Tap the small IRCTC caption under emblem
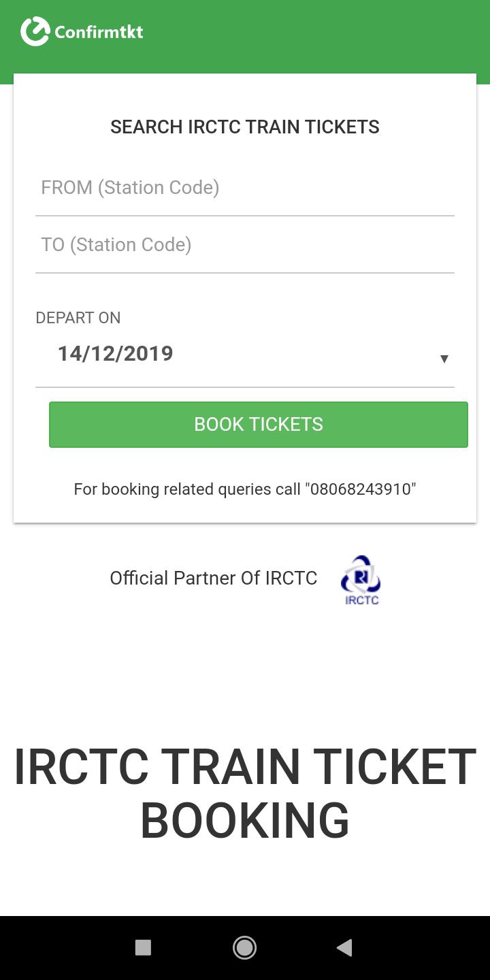Image resolution: width=490 pixels, height=980 pixels. tap(362, 600)
